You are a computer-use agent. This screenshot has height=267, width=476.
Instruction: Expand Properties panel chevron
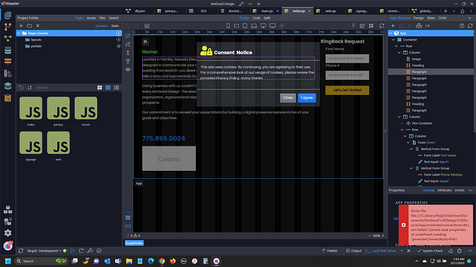[470, 190]
